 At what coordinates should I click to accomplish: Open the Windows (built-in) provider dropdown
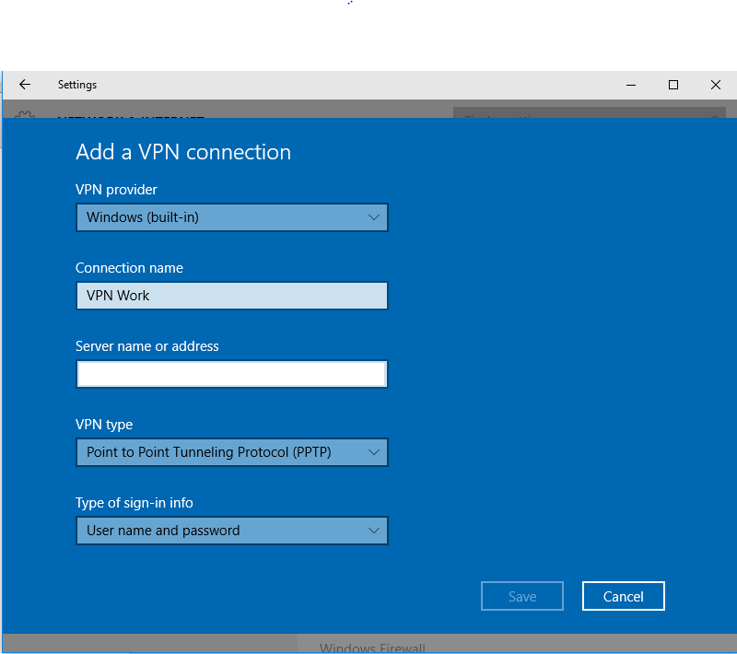pos(232,217)
